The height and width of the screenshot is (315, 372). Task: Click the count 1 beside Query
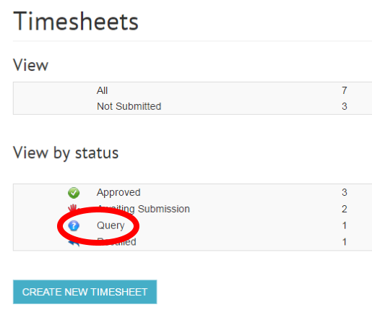pos(345,225)
